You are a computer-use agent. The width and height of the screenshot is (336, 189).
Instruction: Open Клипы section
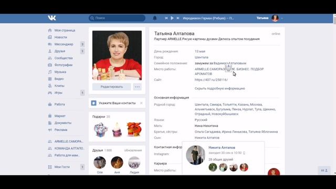coord(59,86)
